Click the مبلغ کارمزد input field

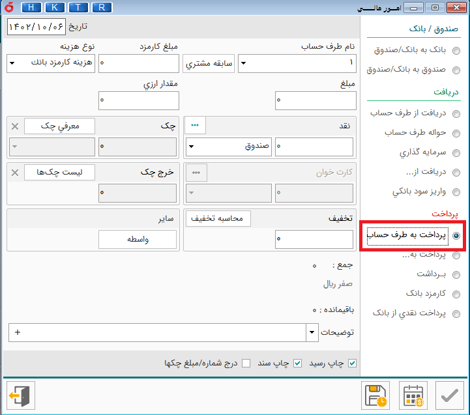[138, 63]
